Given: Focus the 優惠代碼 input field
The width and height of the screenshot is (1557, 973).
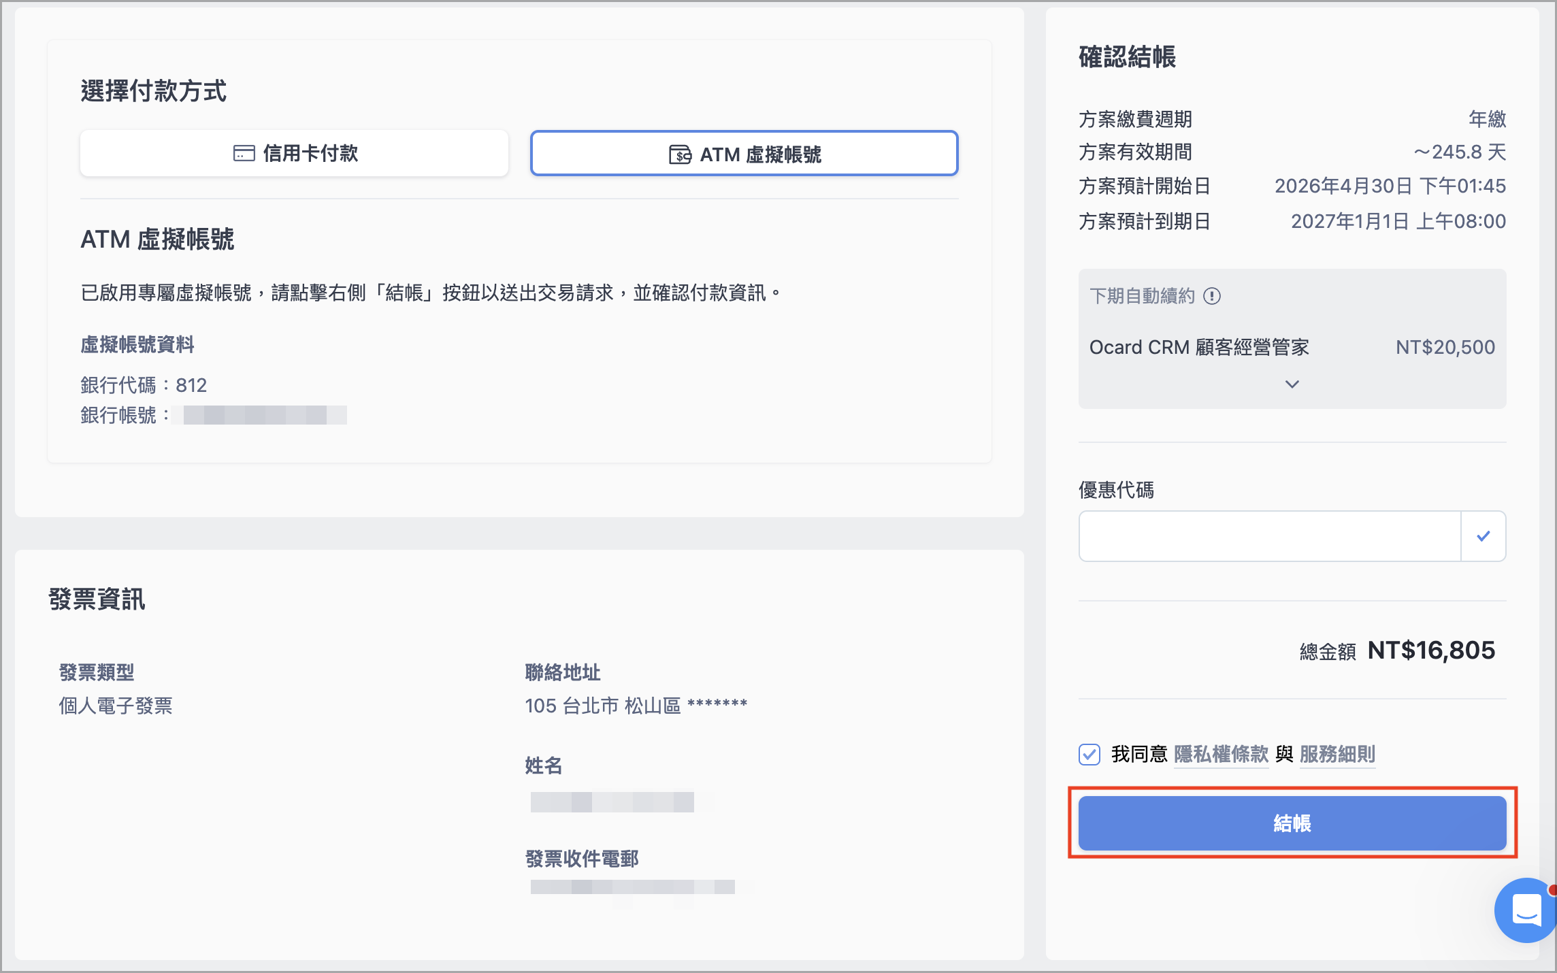Looking at the screenshot, I should 1270,536.
